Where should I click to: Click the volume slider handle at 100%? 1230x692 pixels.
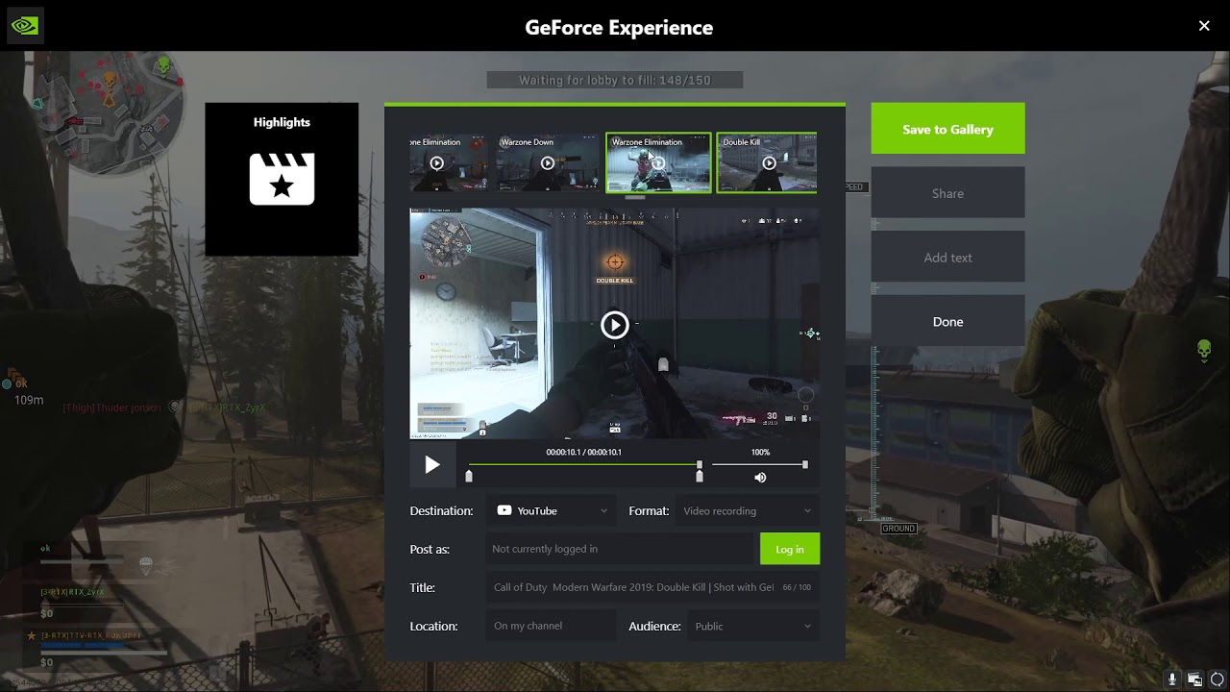tap(805, 464)
